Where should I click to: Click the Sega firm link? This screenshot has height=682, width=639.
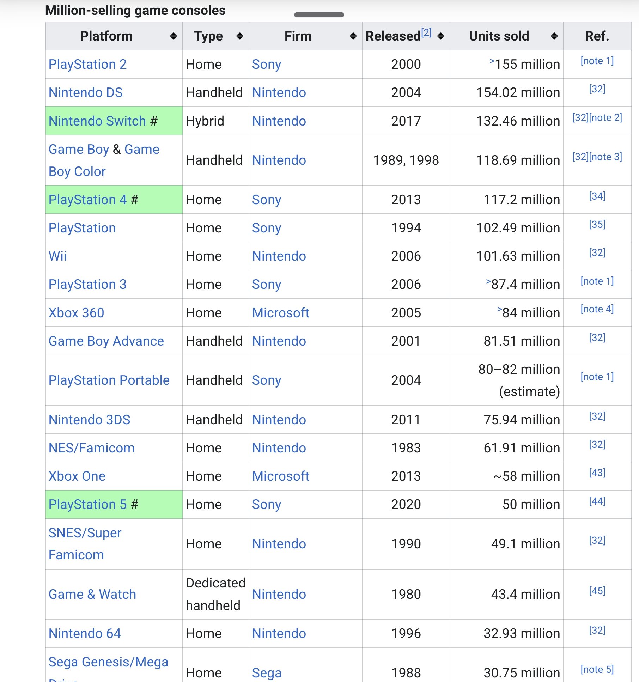coord(267,673)
